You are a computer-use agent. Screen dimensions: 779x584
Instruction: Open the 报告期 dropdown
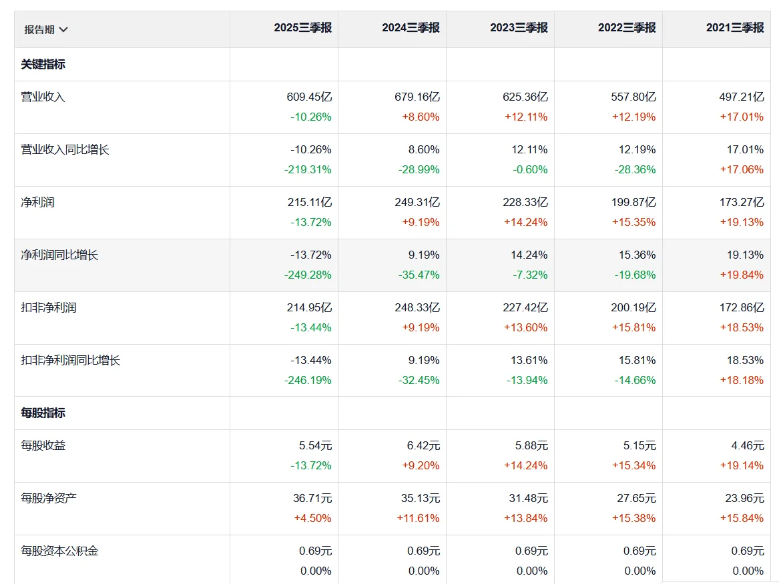[45, 30]
